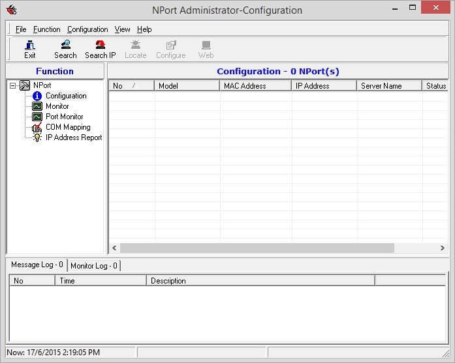455x363 pixels.
Task: Click the COM Mapping tree icon
Action: (37, 127)
